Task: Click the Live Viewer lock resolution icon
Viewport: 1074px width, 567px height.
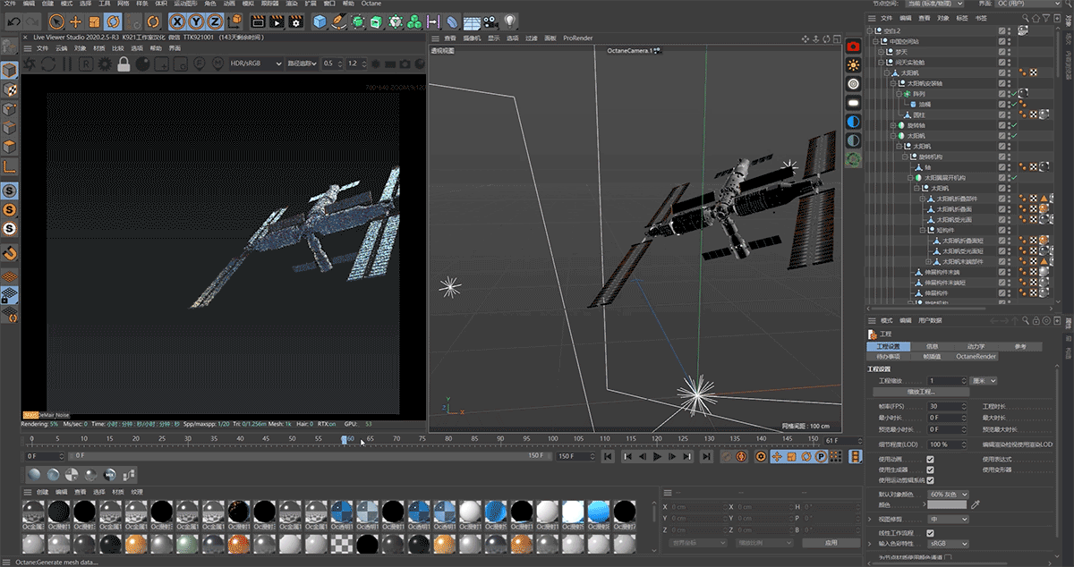Action: [x=124, y=63]
